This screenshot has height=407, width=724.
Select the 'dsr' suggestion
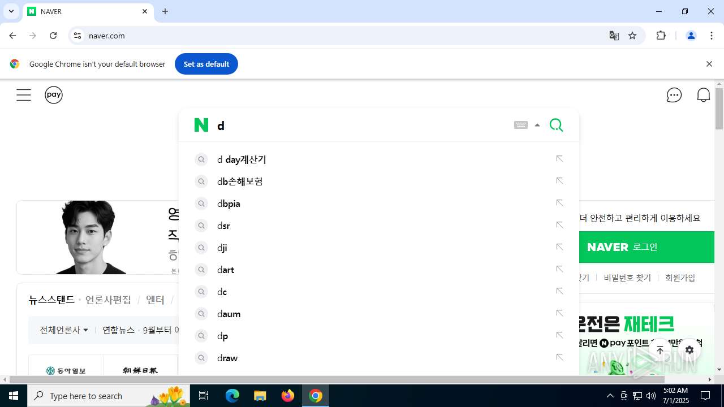(x=223, y=226)
